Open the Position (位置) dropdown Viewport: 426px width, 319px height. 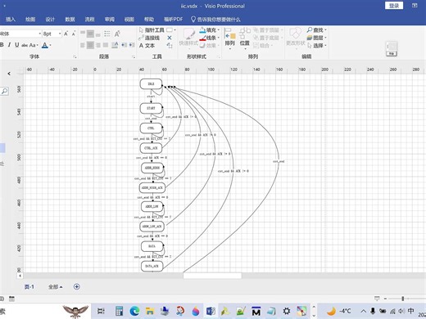pos(245,38)
